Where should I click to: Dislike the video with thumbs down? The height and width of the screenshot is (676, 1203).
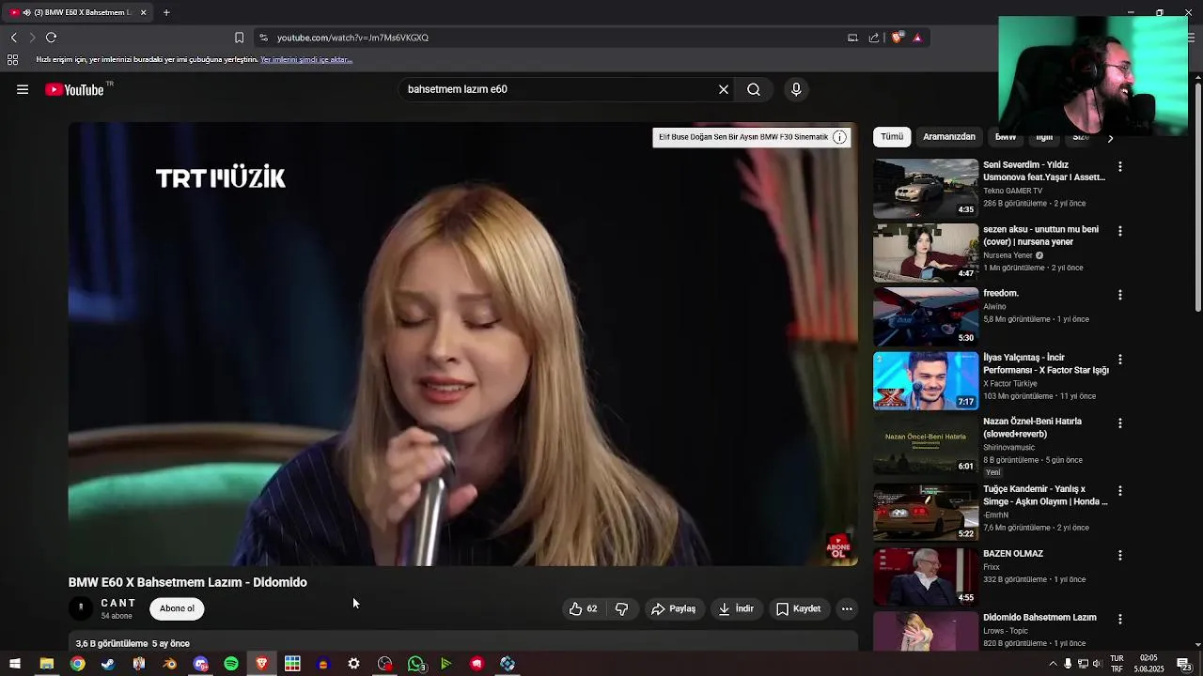coord(621,608)
